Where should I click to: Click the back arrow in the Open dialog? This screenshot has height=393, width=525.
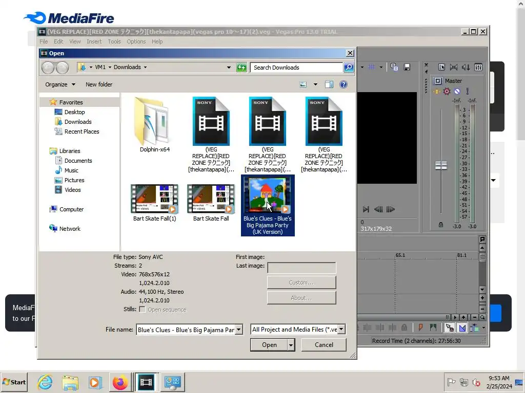tap(48, 68)
